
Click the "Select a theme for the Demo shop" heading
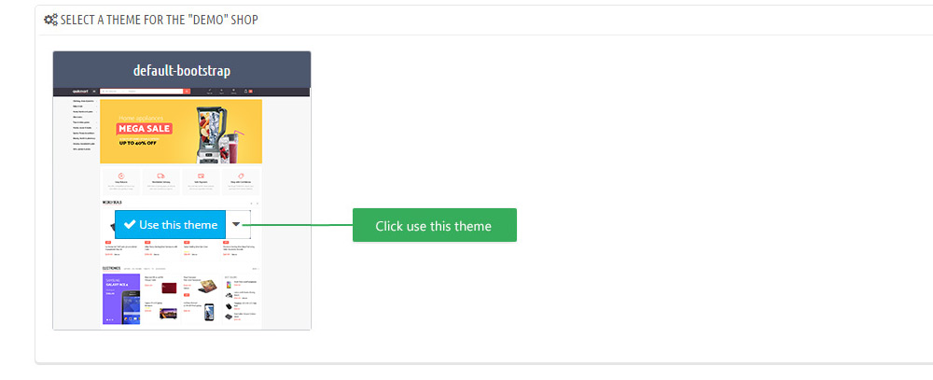point(159,20)
